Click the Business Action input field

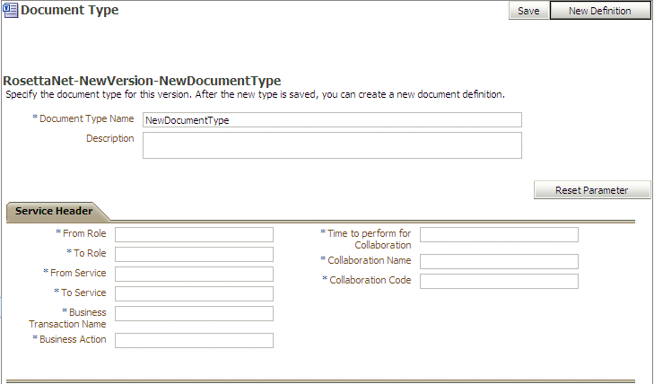tap(194, 340)
